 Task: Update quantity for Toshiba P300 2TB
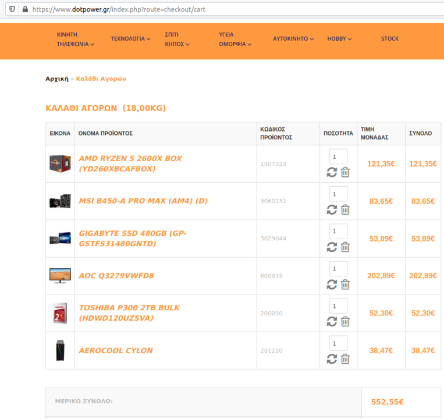[x=332, y=322]
